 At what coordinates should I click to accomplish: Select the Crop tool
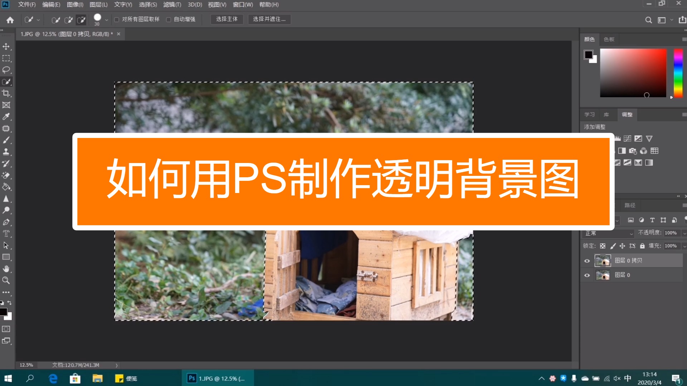(x=6, y=93)
